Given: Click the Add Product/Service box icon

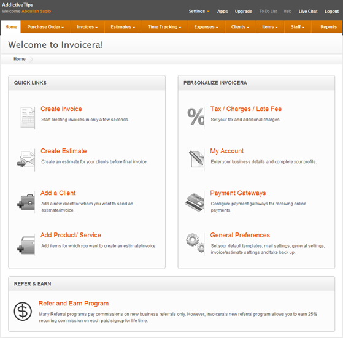Looking at the screenshot, I should coord(26,245).
